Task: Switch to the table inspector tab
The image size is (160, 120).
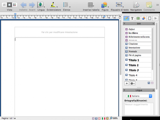Action: coord(138,18)
